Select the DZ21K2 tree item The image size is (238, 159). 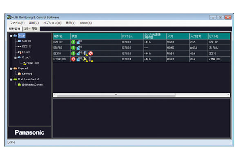(x=27, y=46)
